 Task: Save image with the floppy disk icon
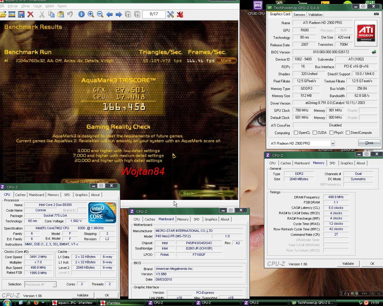pyautogui.click(x=21, y=14)
